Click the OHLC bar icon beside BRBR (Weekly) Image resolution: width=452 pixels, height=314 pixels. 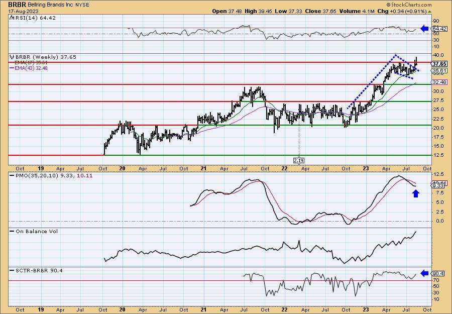(12, 57)
